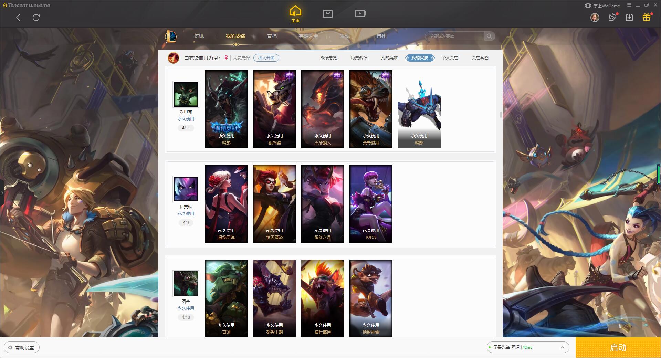The width and height of the screenshot is (661, 358).
Task: Open the 都铎王朝 skin card
Action: coord(274,298)
